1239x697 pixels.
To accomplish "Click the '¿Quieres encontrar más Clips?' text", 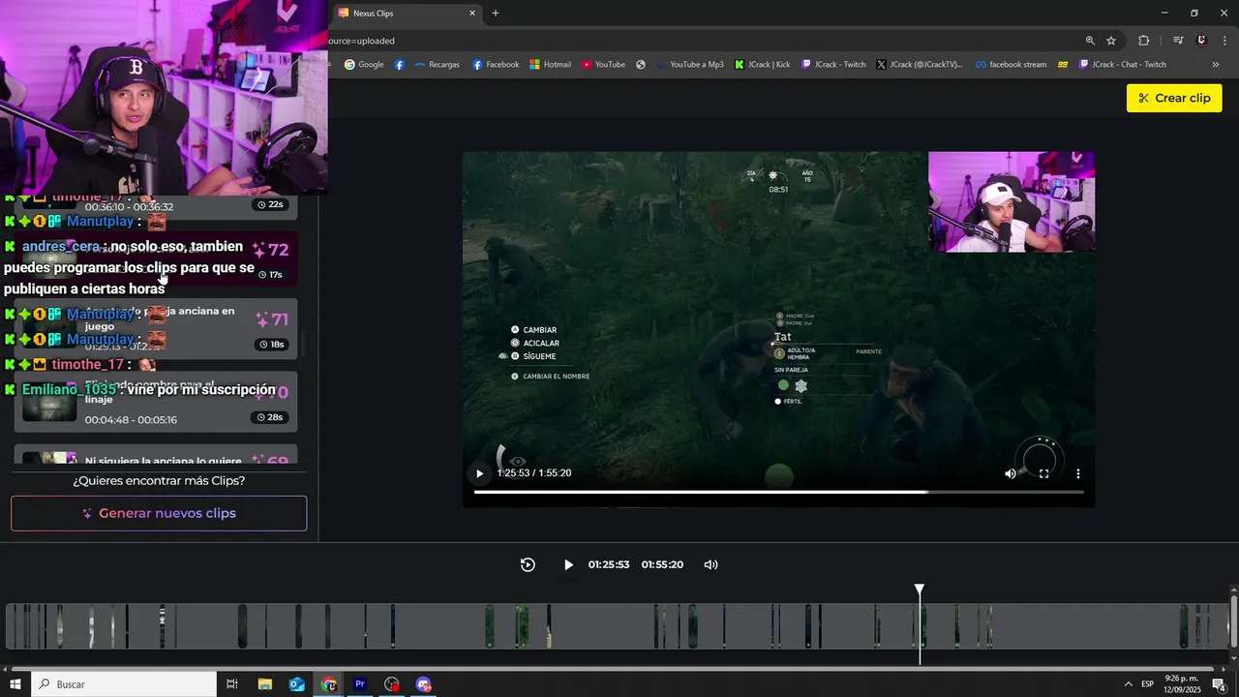I will (x=159, y=480).
